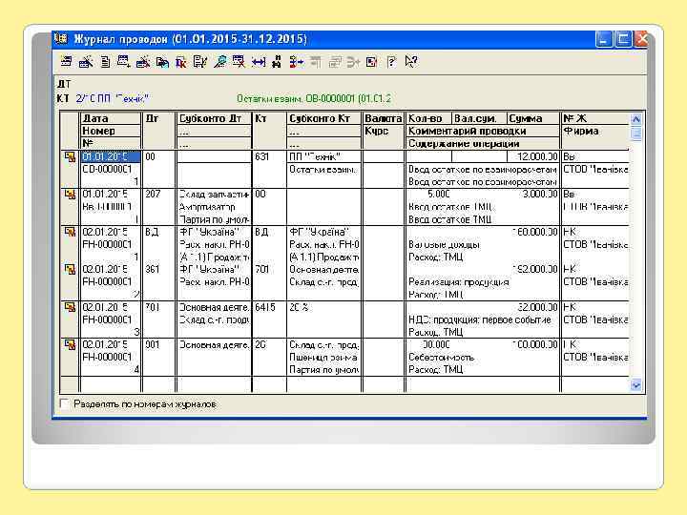Click the find in journal magnifier icon

(220, 62)
